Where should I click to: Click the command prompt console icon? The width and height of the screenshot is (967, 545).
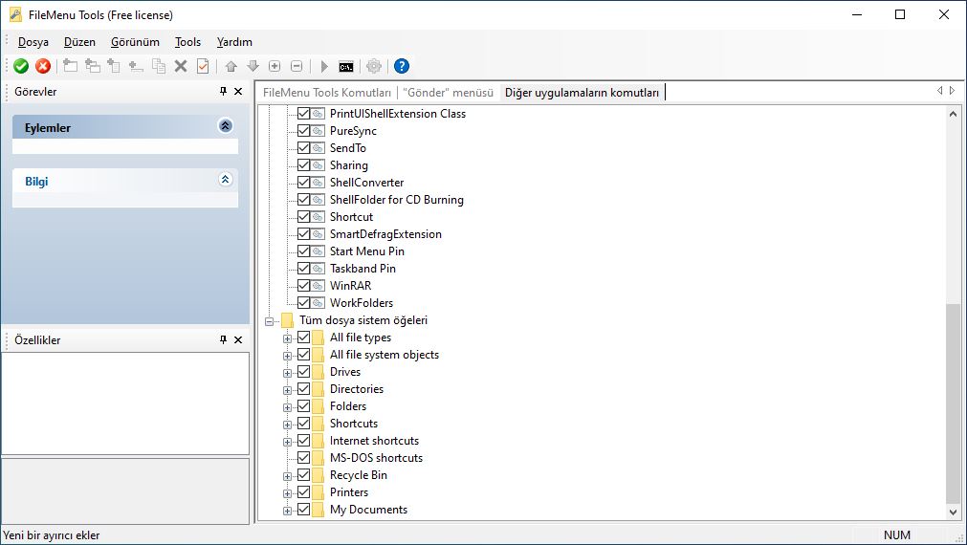[x=346, y=67]
